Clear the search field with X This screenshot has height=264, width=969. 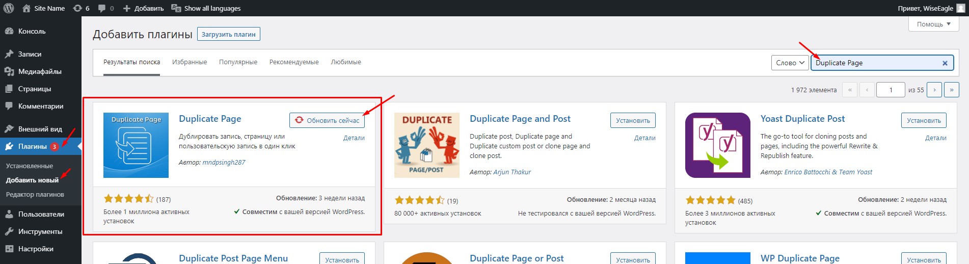point(945,63)
